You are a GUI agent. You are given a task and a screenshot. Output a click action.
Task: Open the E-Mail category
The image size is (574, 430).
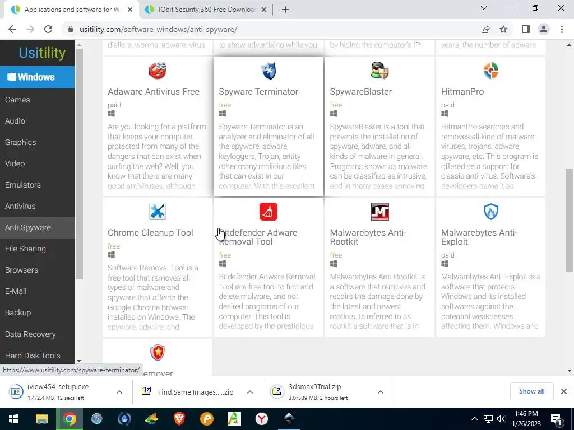(16, 291)
